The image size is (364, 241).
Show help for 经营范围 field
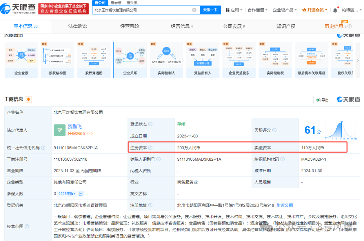click(27, 226)
